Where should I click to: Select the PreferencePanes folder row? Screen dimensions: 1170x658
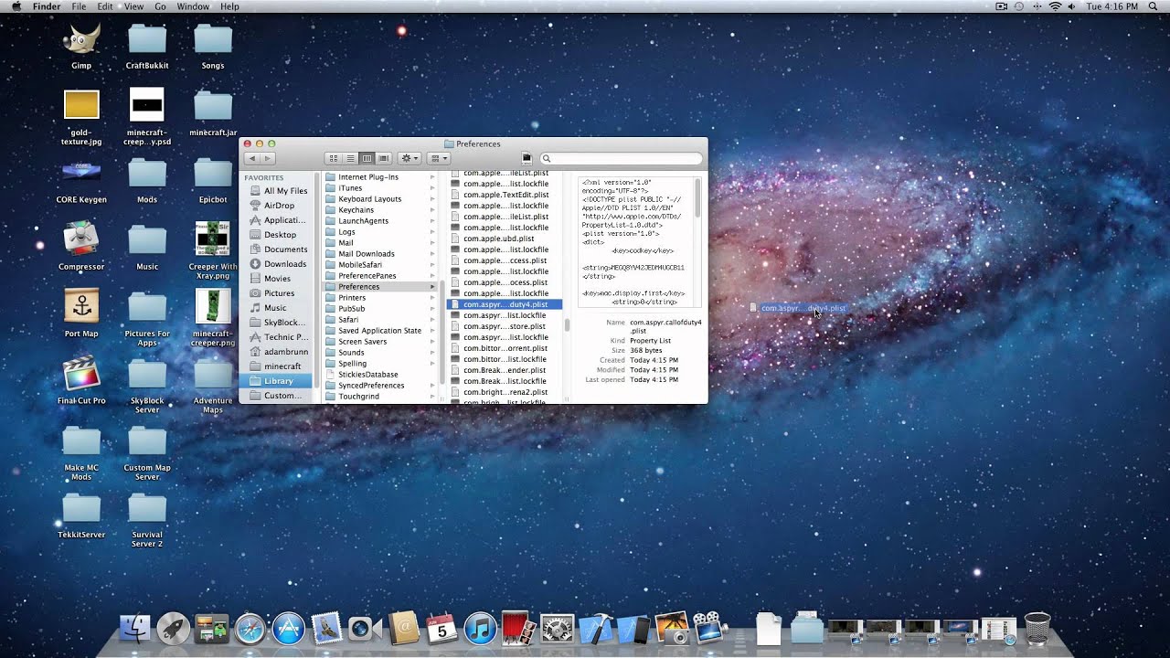[380, 276]
